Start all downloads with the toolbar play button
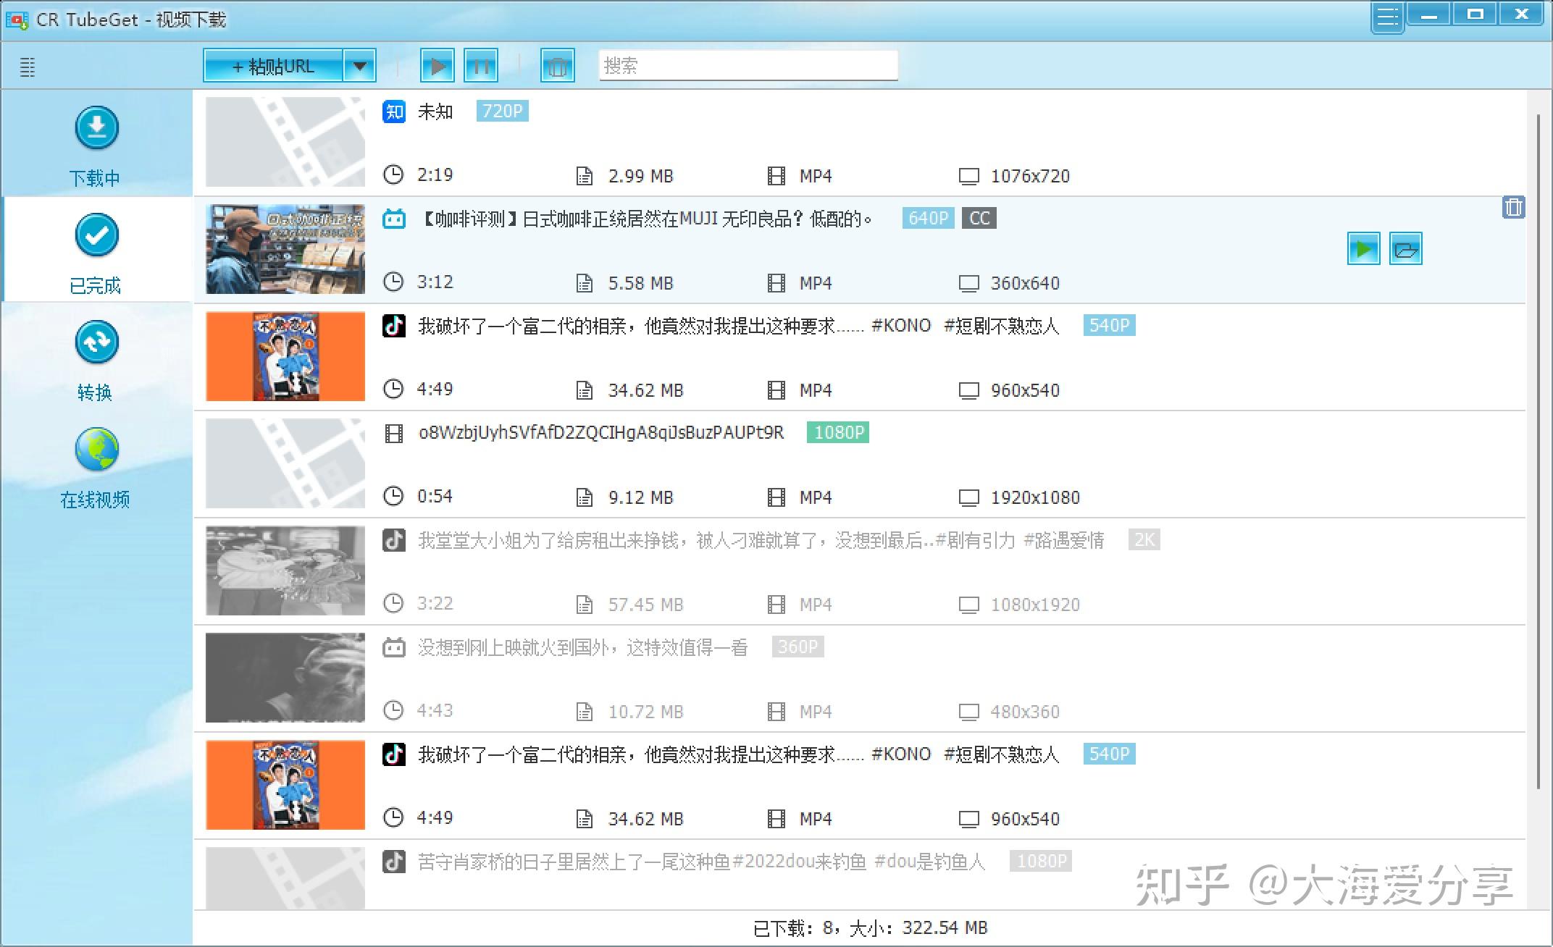1553x947 pixels. coord(438,67)
